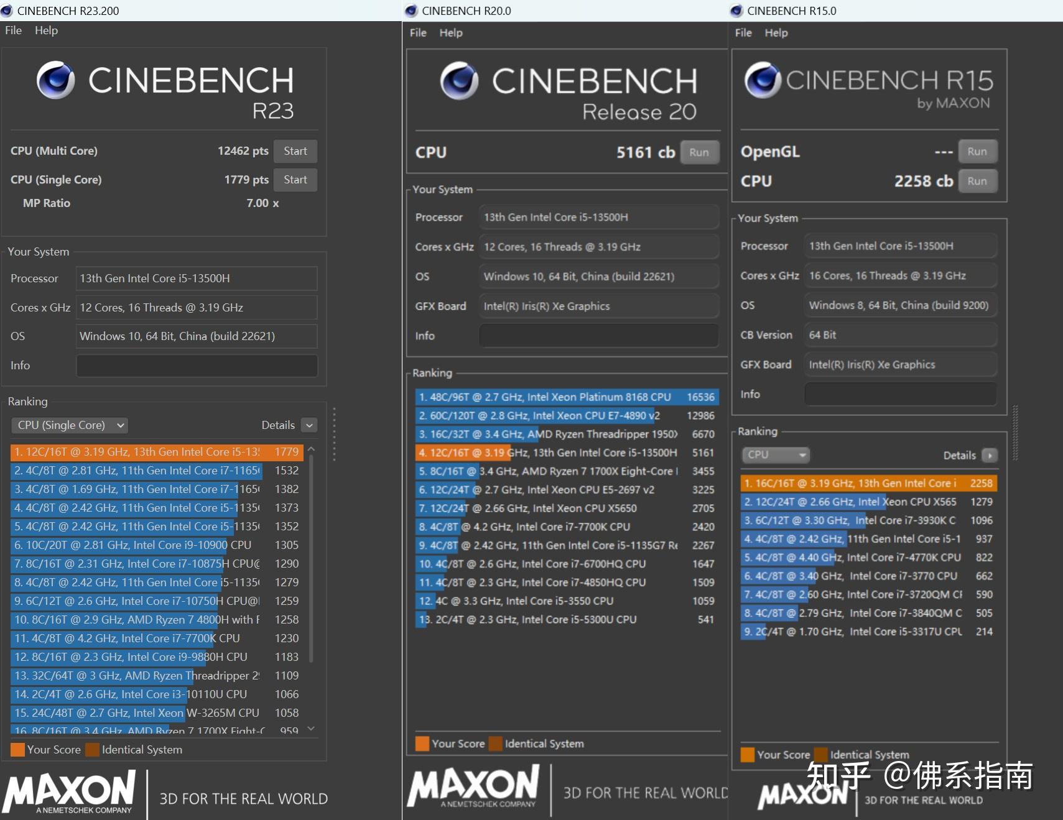Select Xeon Platinum 8168 row in R20 ranking

pyautogui.click(x=567, y=397)
